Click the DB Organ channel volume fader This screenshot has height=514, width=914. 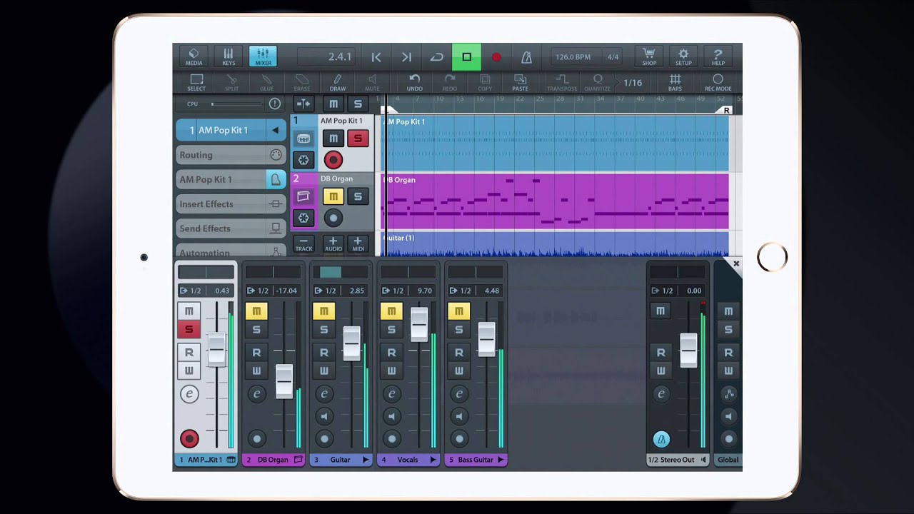pos(284,381)
